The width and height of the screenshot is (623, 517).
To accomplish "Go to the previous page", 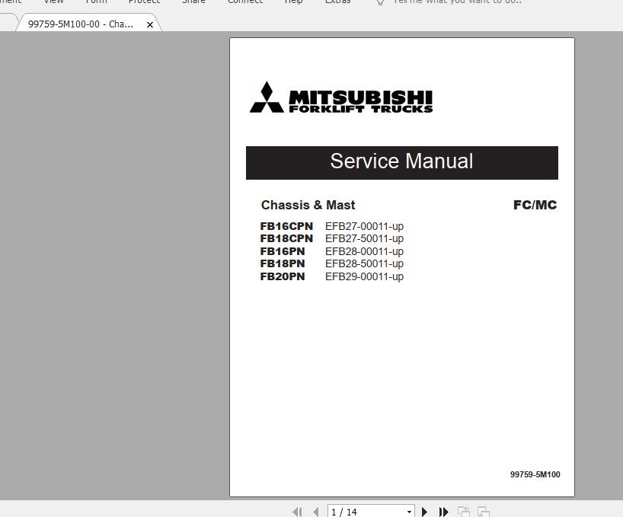I will click(x=315, y=512).
